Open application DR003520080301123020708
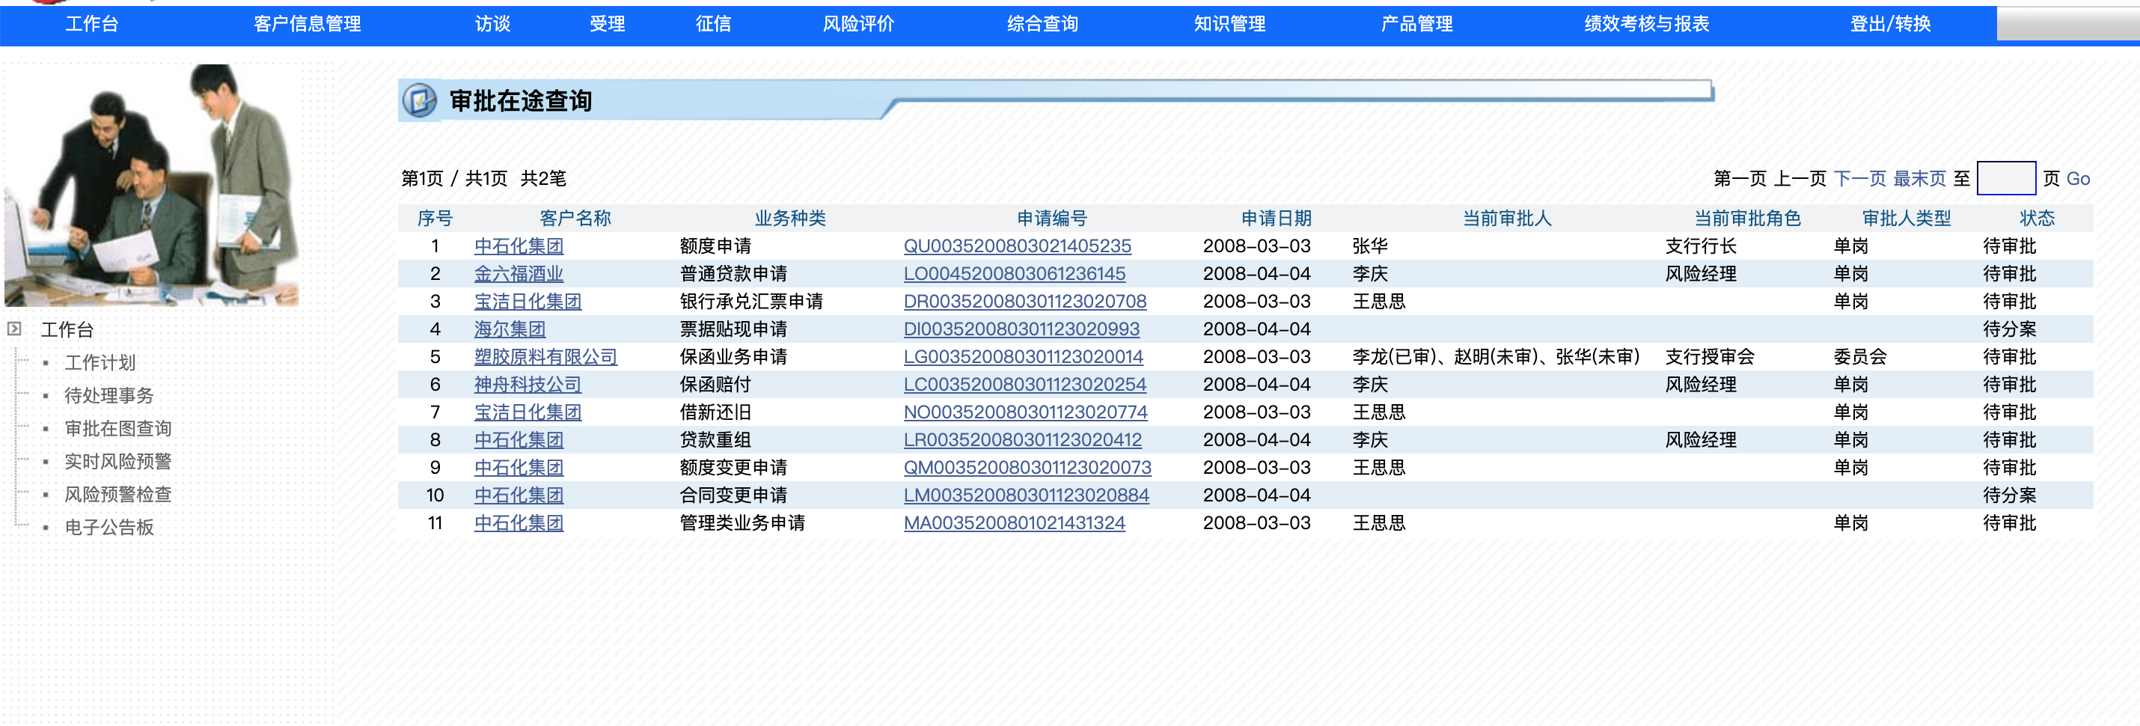 [1024, 302]
